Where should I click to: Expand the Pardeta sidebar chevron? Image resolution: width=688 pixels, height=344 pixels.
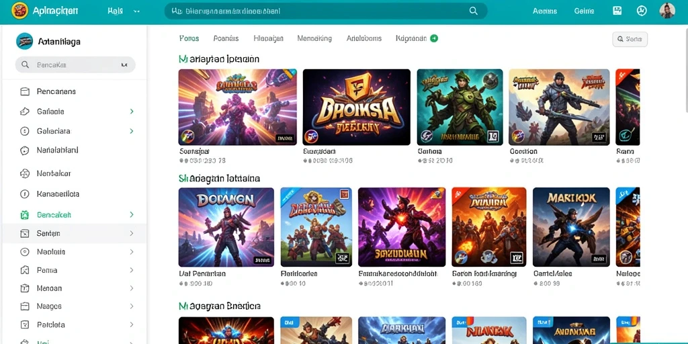coord(131,325)
